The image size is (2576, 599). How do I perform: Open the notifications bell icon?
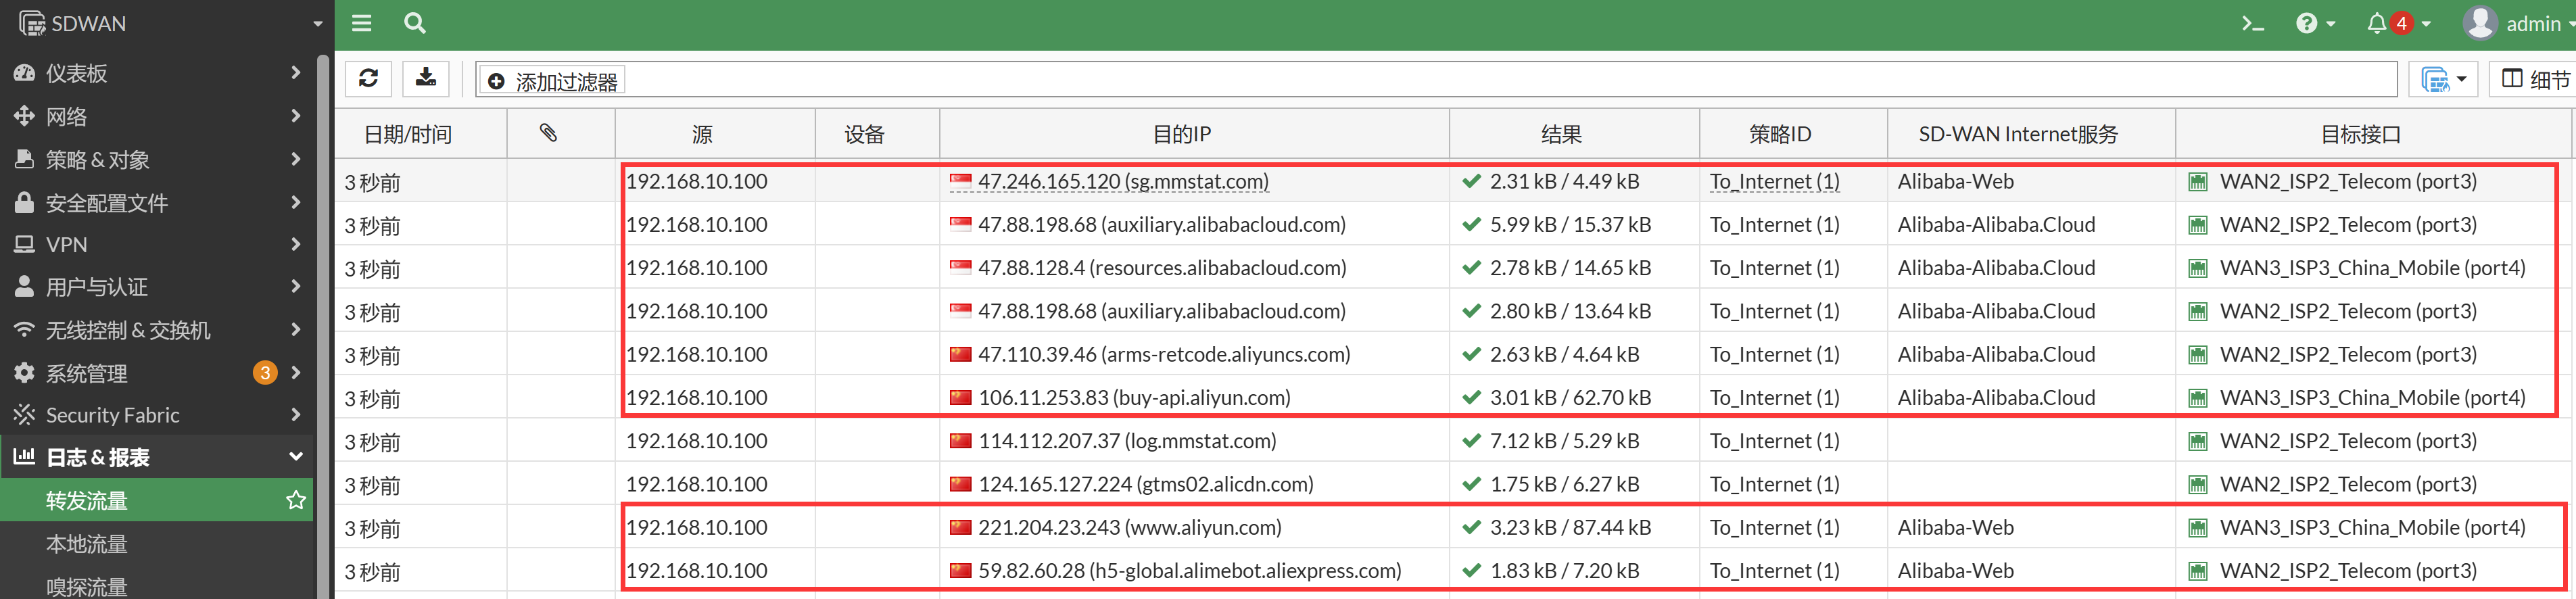(2377, 23)
